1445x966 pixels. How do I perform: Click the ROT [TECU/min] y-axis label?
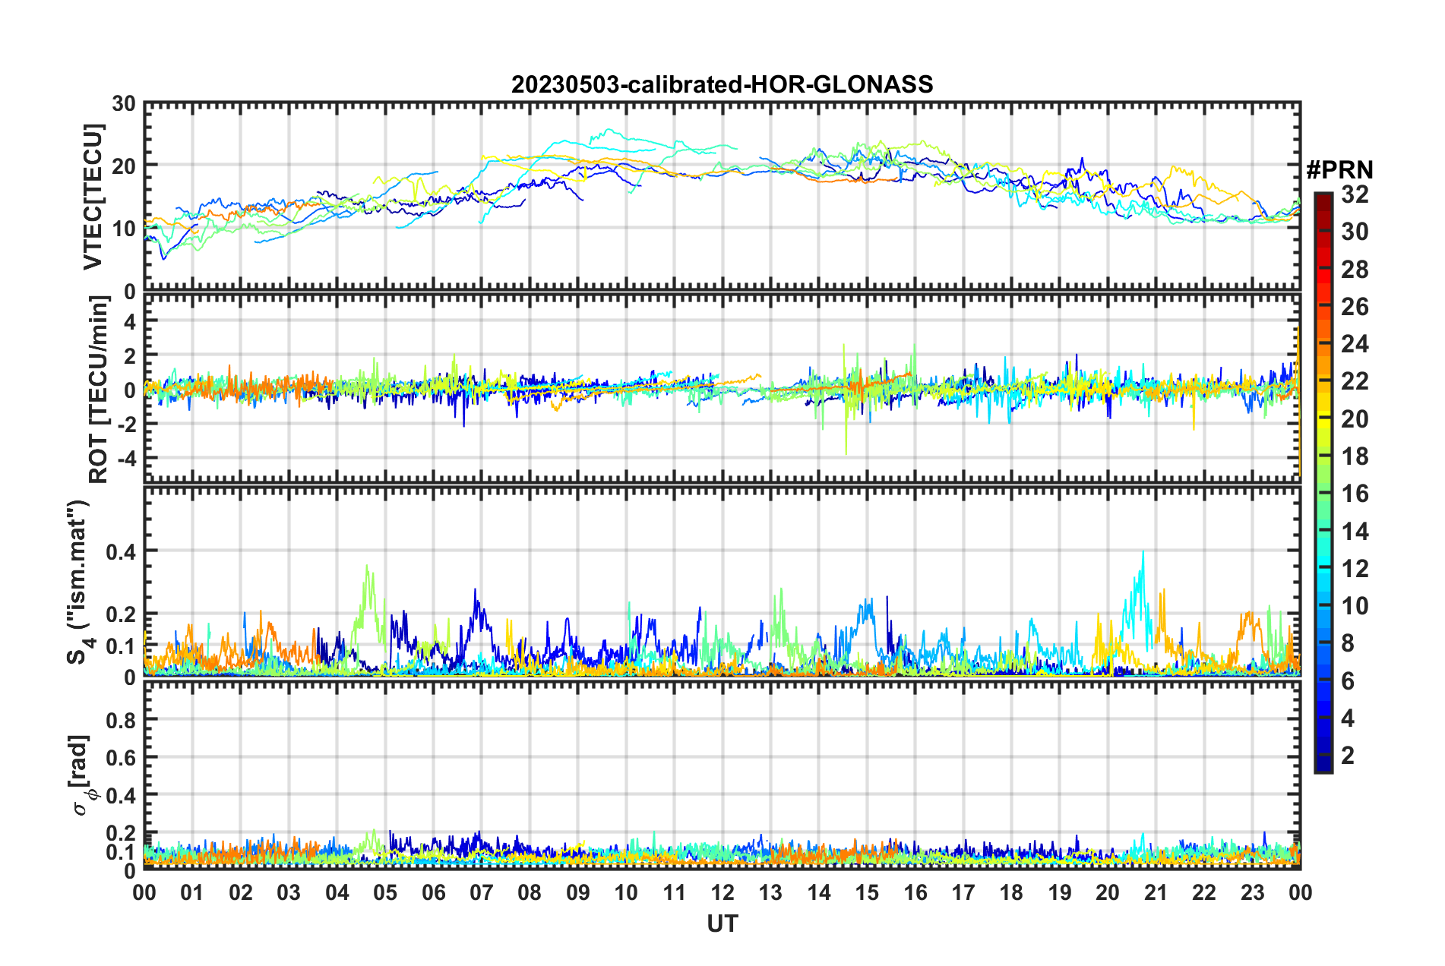pyautogui.click(x=99, y=390)
